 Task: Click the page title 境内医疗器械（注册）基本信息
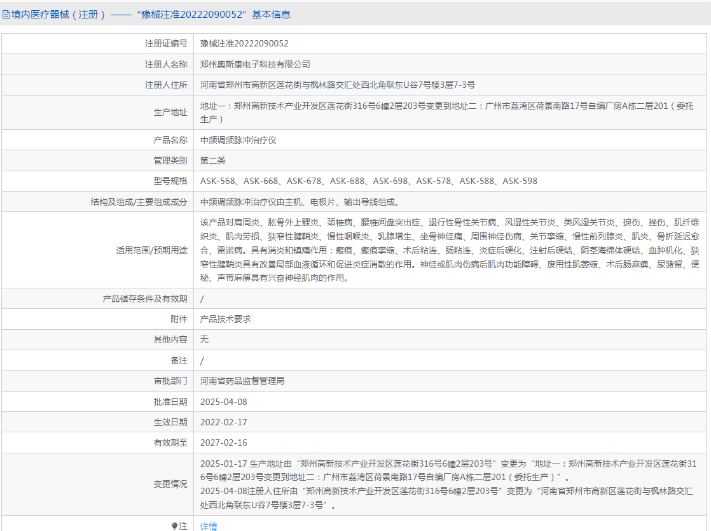pos(151,15)
